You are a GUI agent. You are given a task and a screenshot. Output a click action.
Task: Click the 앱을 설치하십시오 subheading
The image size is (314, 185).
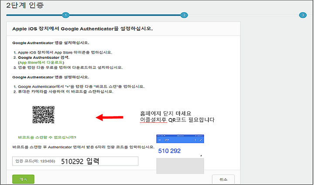tap(51, 43)
